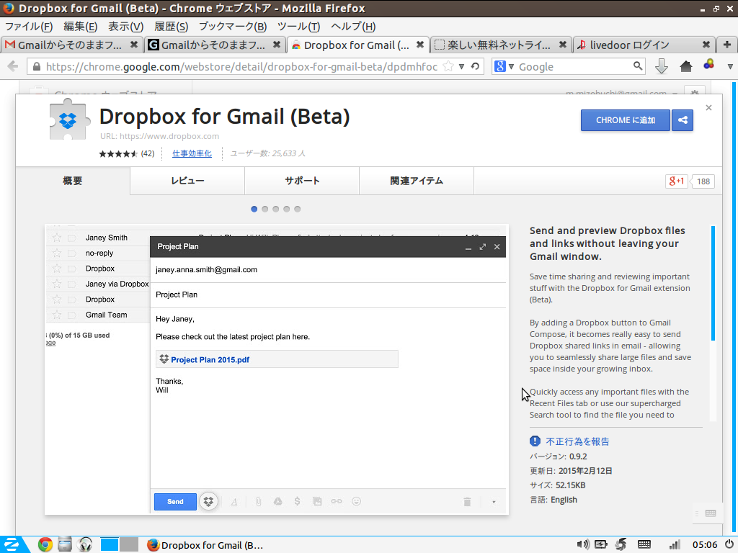Switch to the サポート tab
738x553 pixels.
point(302,181)
